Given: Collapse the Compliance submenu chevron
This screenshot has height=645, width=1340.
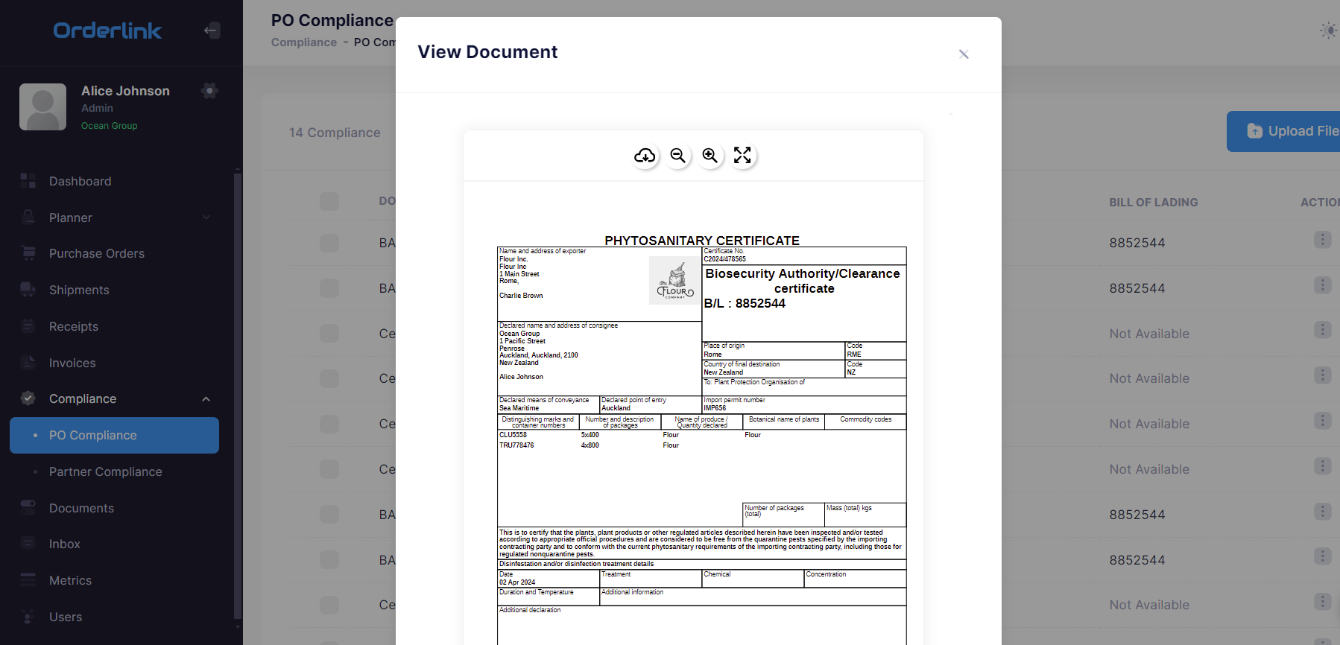Looking at the screenshot, I should (x=206, y=399).
